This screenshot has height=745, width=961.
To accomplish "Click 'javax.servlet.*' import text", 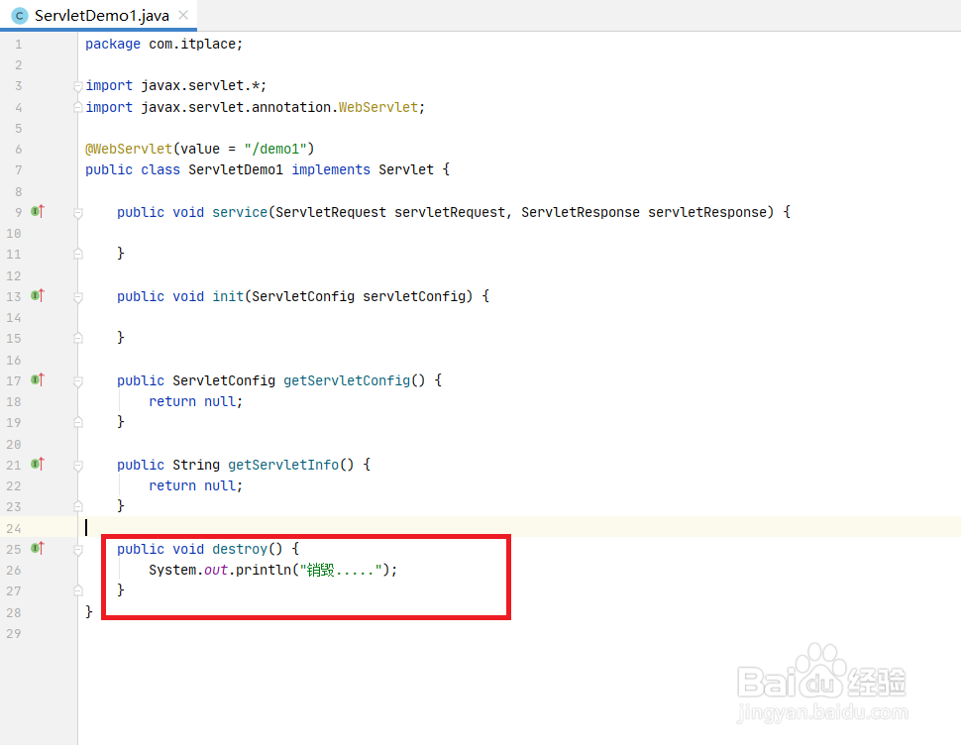I will (200, 86).
